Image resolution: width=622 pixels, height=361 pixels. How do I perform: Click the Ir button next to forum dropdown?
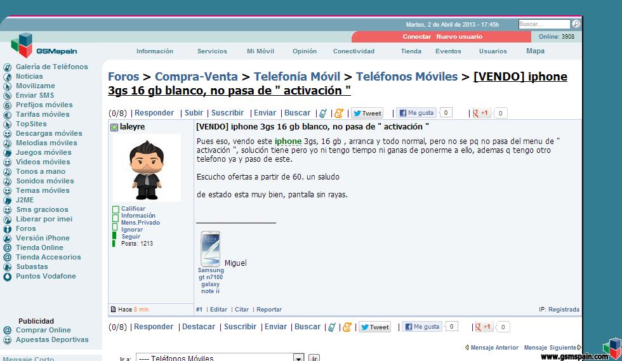coord(314,358)
